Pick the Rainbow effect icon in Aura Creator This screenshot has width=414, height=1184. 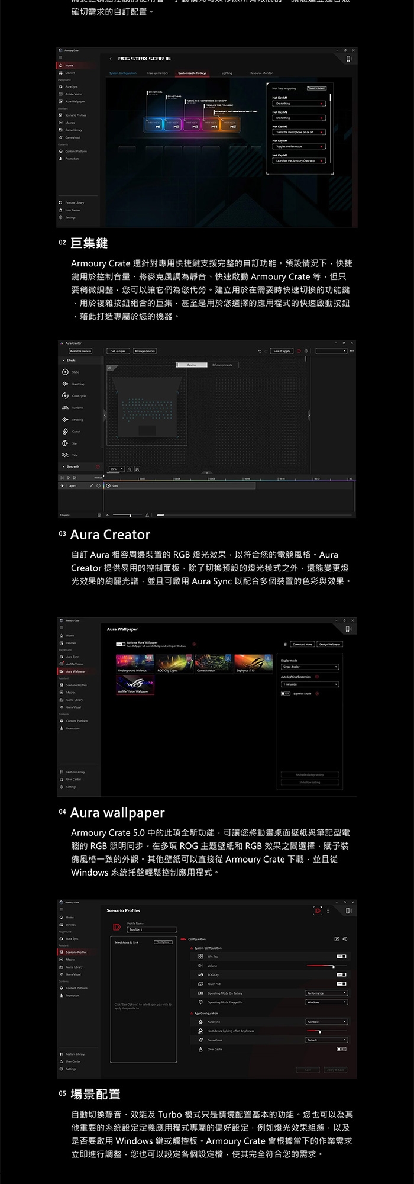click(66, 407)
